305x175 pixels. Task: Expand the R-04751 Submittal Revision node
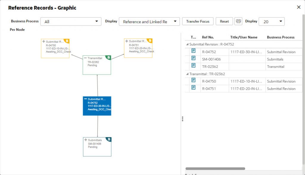[127, 41]
